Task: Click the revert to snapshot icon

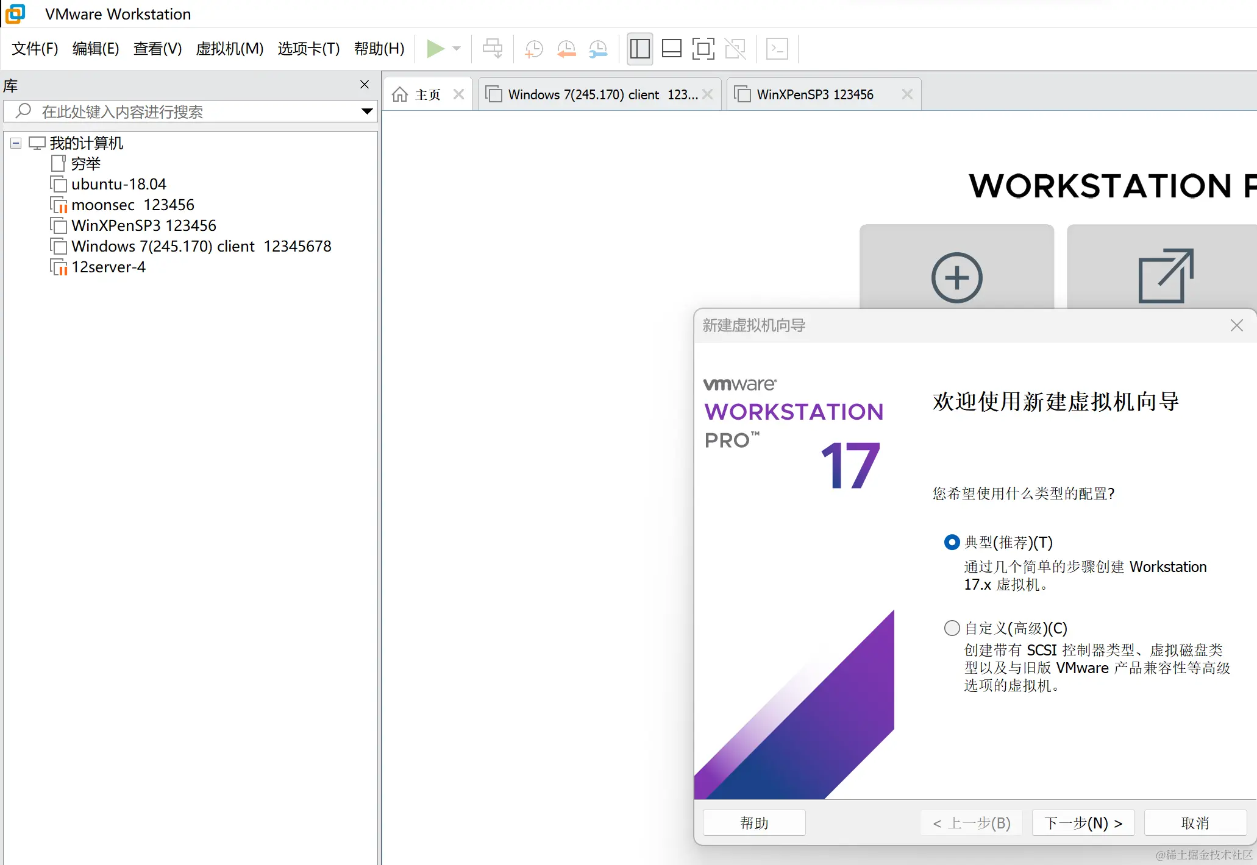Action: coord(566,49)
